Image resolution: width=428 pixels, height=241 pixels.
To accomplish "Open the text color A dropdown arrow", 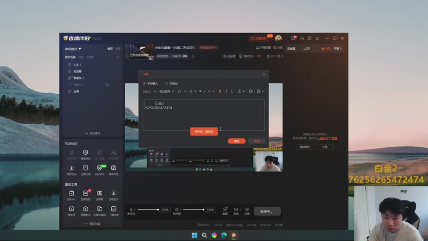I will (195, 91).
